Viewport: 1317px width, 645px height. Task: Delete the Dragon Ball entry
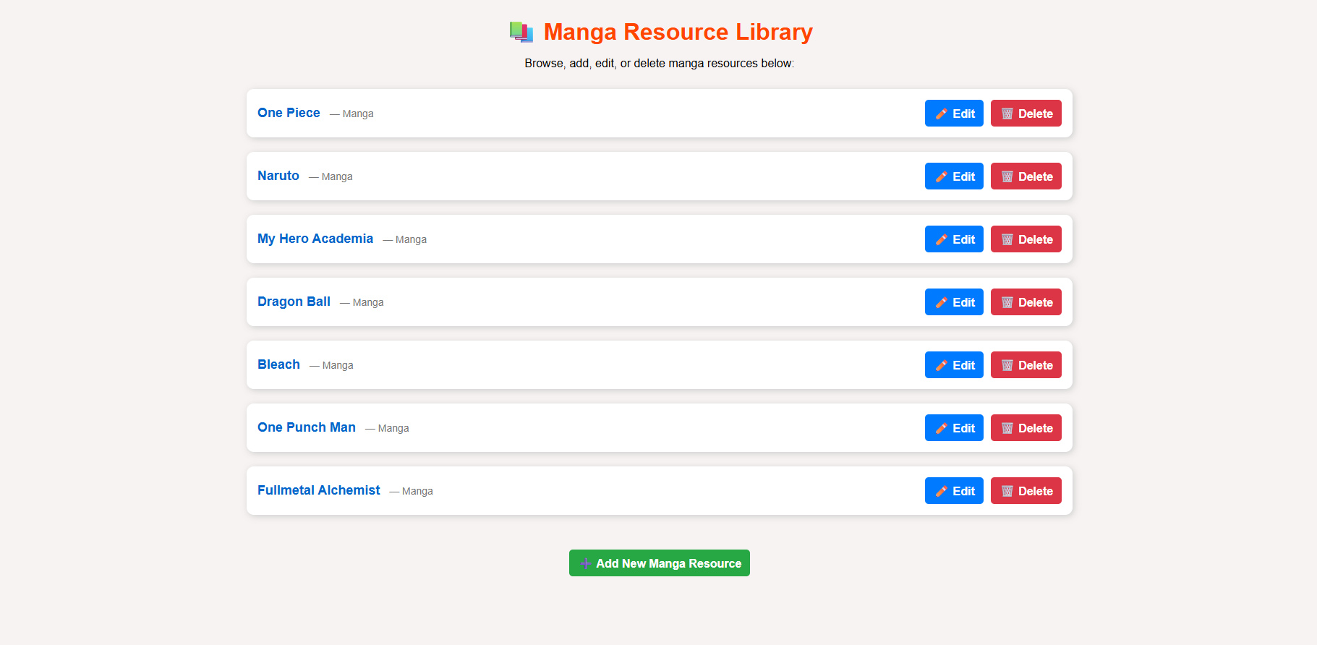pos(1026,302)
